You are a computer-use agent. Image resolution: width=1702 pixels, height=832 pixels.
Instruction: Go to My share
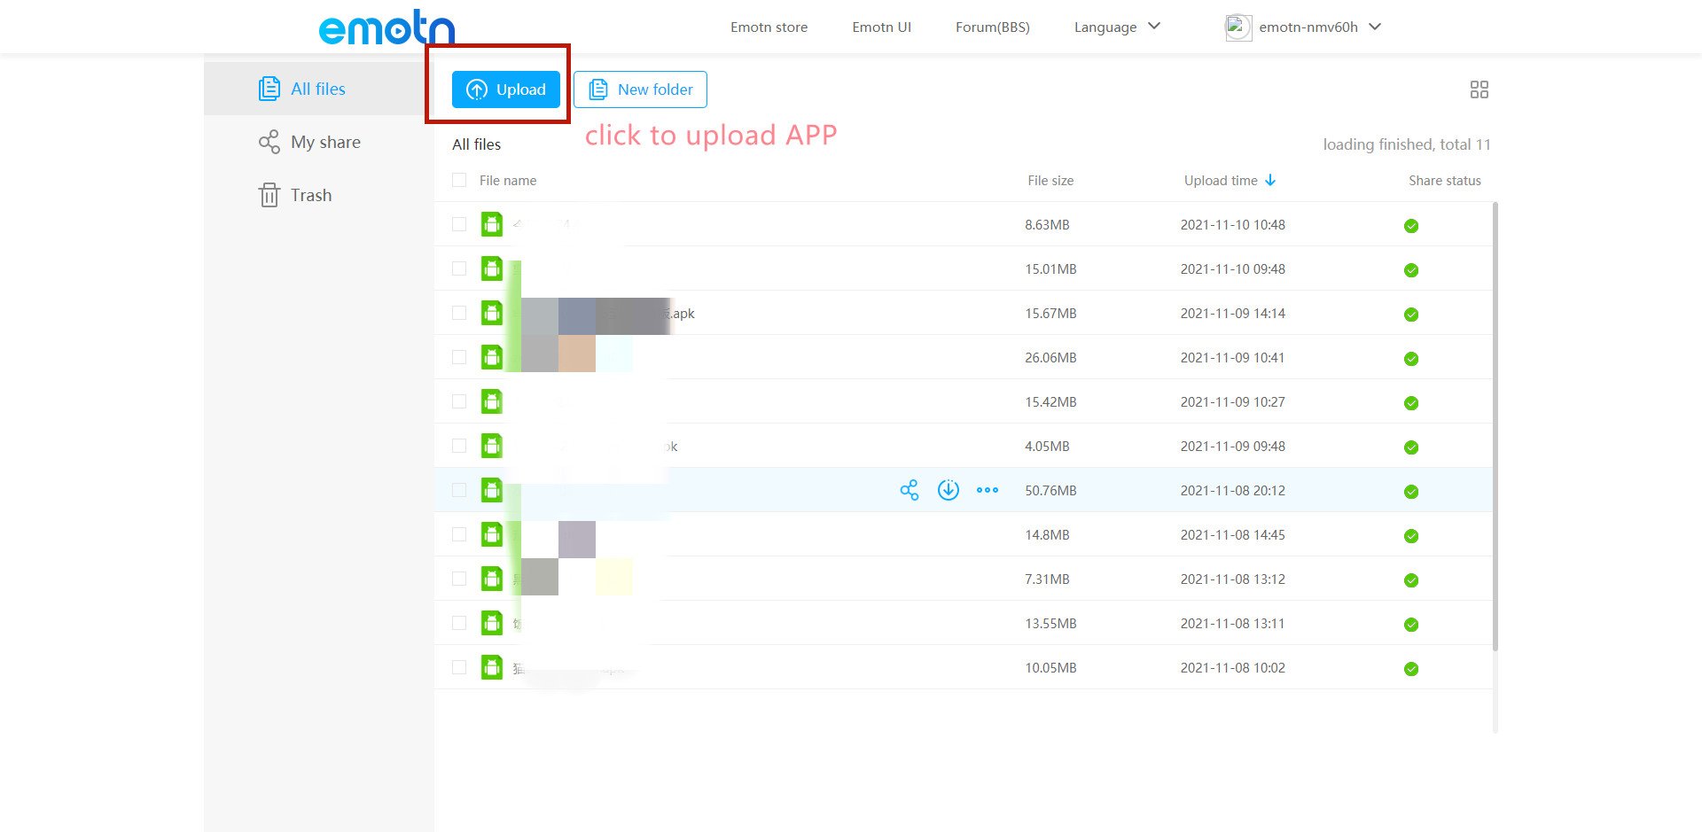[319, 142]
